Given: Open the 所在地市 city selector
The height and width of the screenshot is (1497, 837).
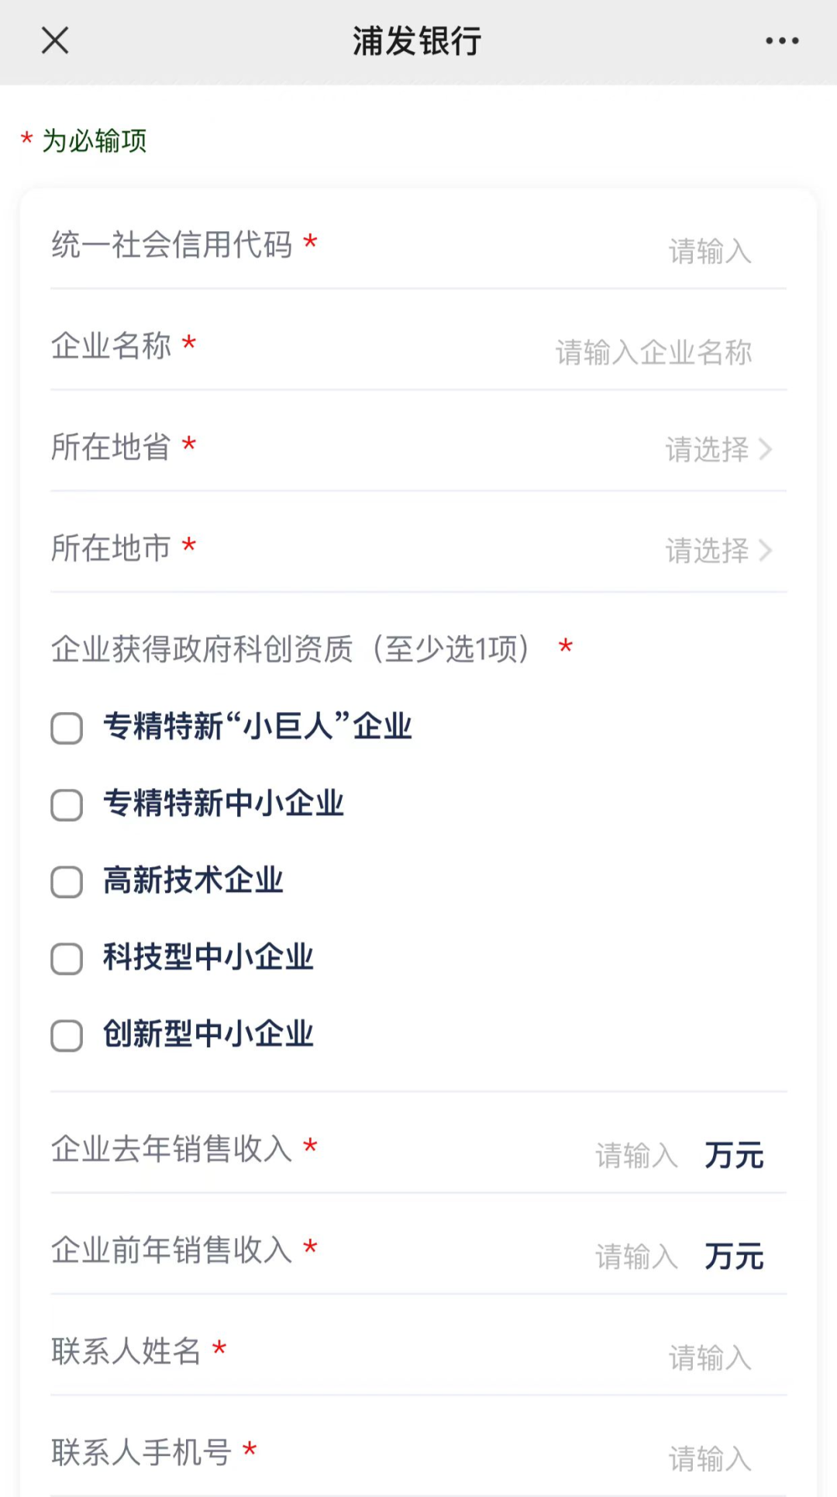Looking at the screenshot, I should click(707, 551).
